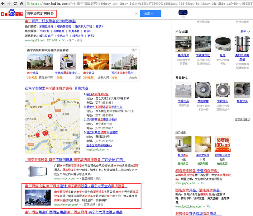Expand the 相关电器 section with 展开
The height and width of the screenshot is (216, 253).
pos(245,32)
